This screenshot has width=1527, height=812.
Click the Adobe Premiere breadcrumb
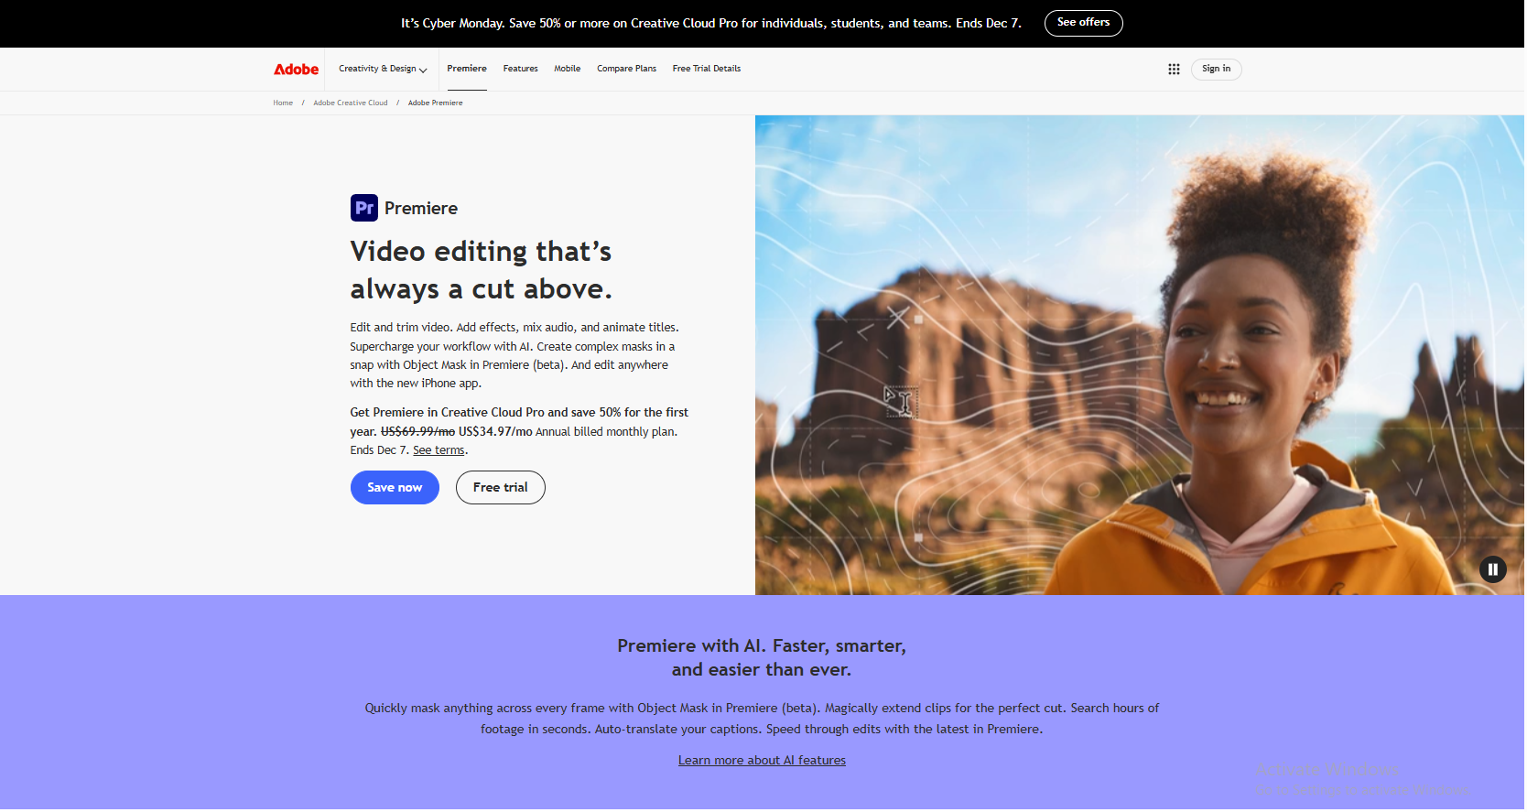coord(435,103)
